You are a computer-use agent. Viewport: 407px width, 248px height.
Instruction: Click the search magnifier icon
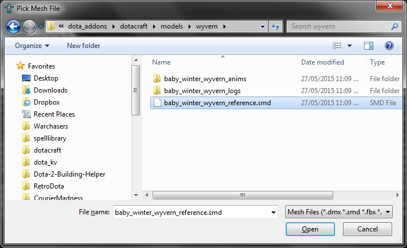point(394,26)
